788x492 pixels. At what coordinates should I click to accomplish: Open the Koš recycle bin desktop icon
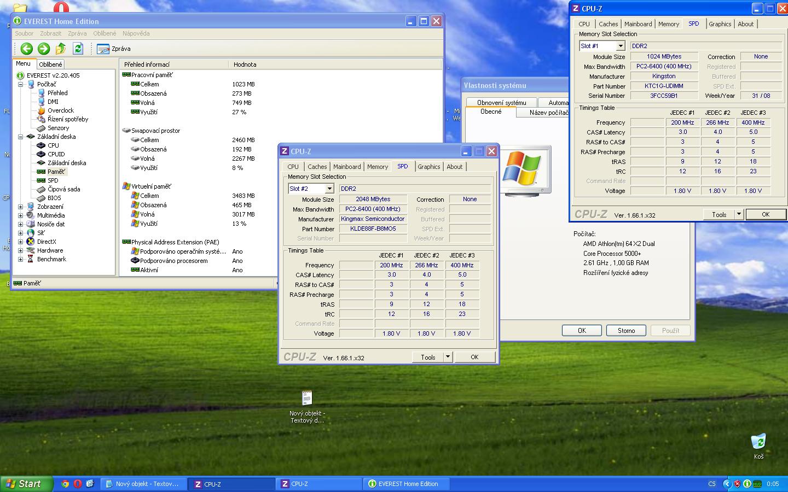(x=758, y=442)
